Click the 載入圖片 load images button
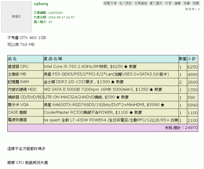The width and height of the screenshot is (204, 169). click(x=156, y=4)
